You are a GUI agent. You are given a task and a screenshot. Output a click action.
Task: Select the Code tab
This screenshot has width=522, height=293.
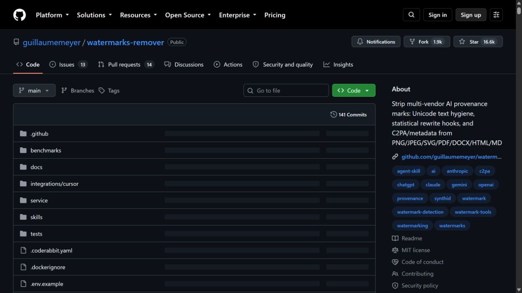coord(28,65)
